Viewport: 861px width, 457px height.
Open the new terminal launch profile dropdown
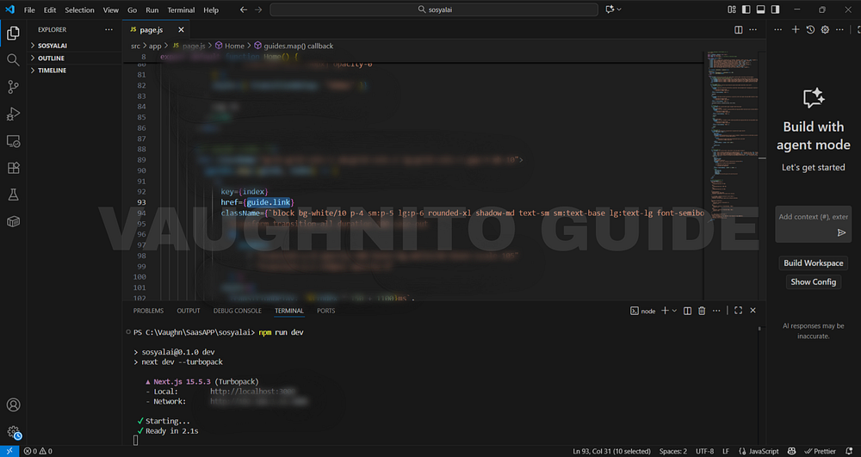point(674,311)
